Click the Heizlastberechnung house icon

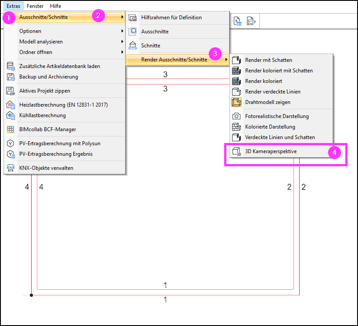point(11,105)
